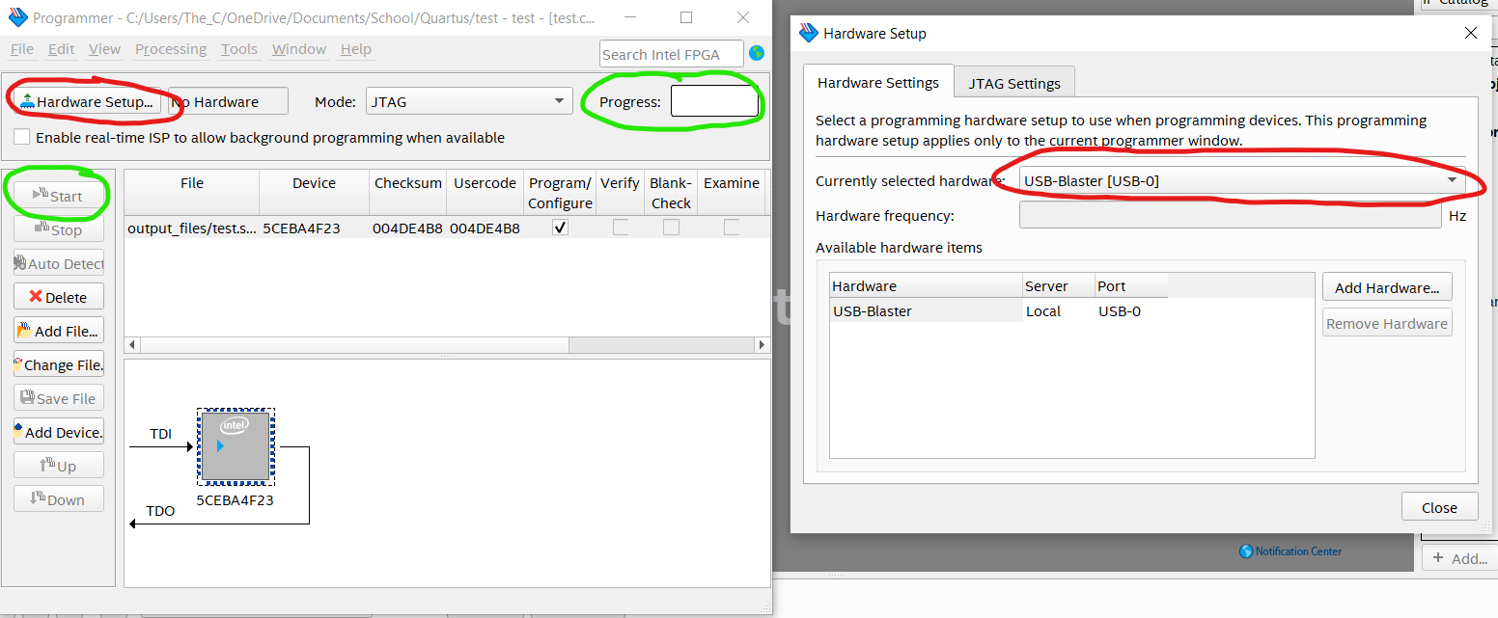This screenshot has height=618, width=1498.
Task: Click the No Hardware status field
Action: (x=228, y=101)
